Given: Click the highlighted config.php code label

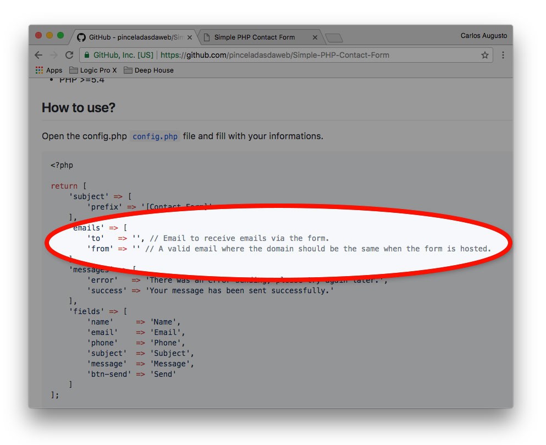Looking at the screenshot, I should (x=155, y=136).
